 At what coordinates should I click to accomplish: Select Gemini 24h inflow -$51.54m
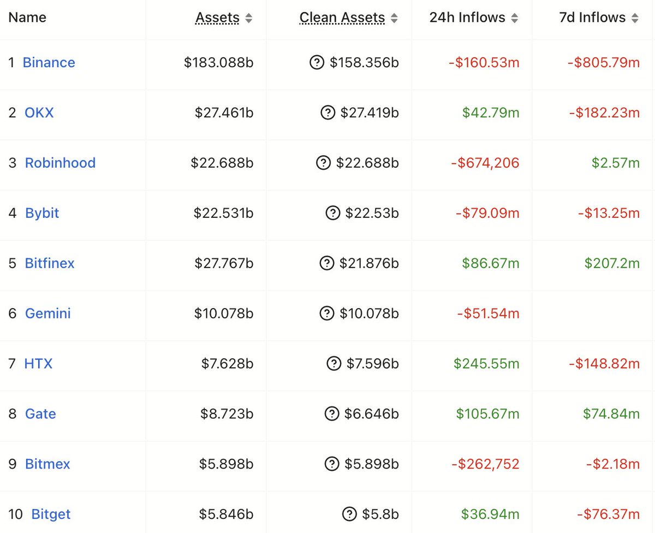[x=488, y=313]
